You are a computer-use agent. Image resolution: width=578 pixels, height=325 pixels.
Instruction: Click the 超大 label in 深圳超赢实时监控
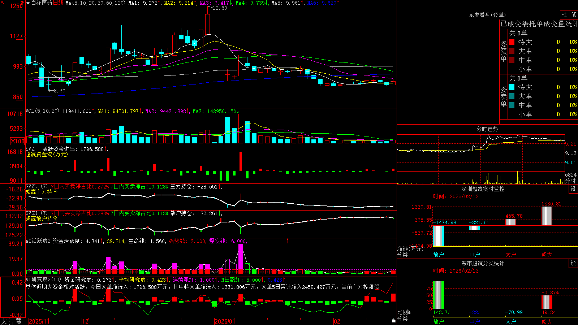(547, 255)
